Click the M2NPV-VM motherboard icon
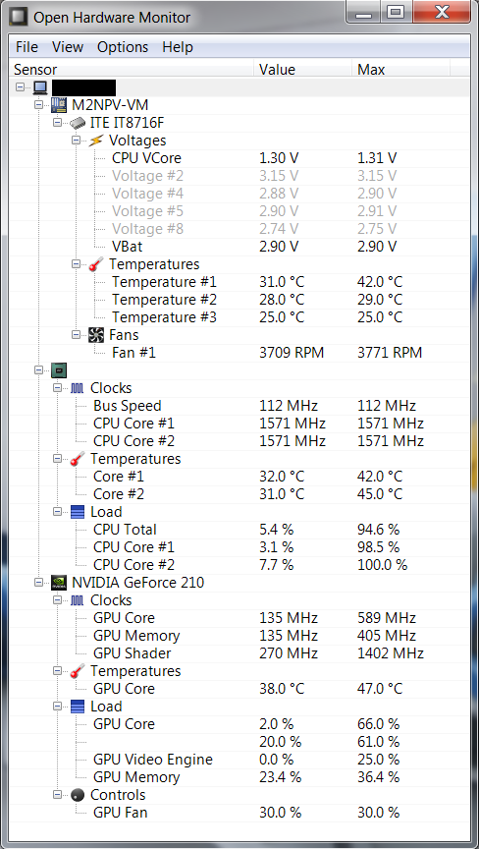Screen dimensions: 479x849 click(x=58, y=104)
